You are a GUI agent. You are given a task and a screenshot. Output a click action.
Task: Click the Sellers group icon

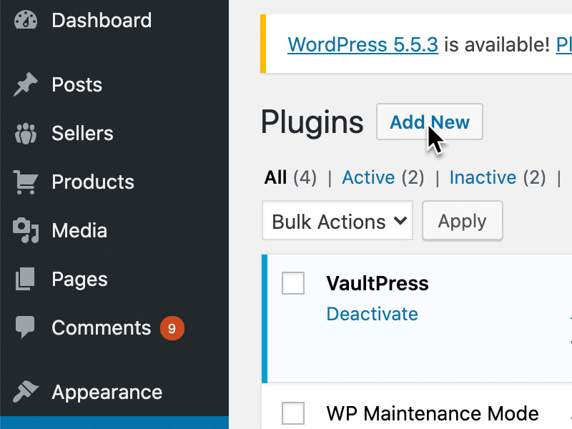coord(26,134)
